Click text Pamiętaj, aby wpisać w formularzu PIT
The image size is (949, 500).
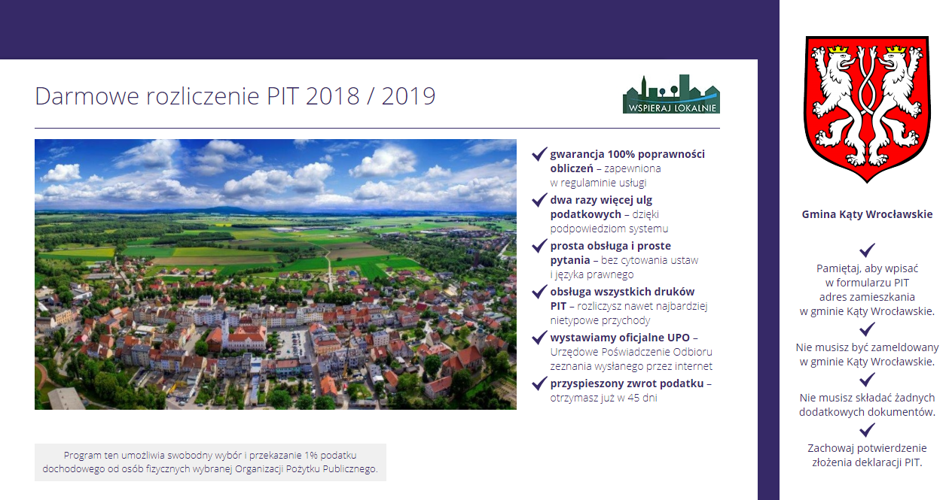pos(868,275)
